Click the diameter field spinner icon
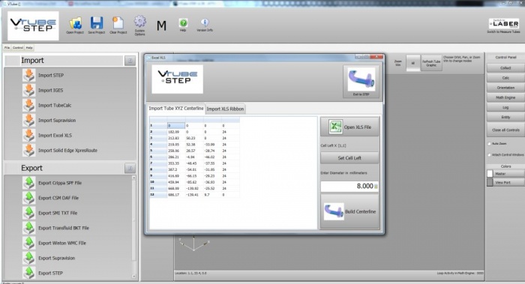This screenshot has width=525, height=284. [376, 187]
